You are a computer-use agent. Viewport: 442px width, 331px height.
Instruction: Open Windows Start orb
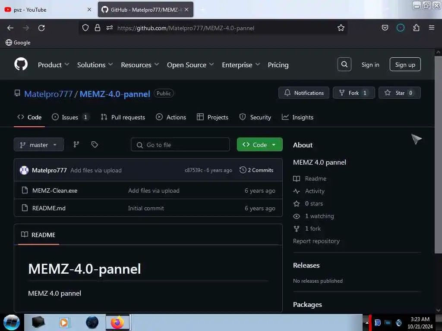coord(12,322)
